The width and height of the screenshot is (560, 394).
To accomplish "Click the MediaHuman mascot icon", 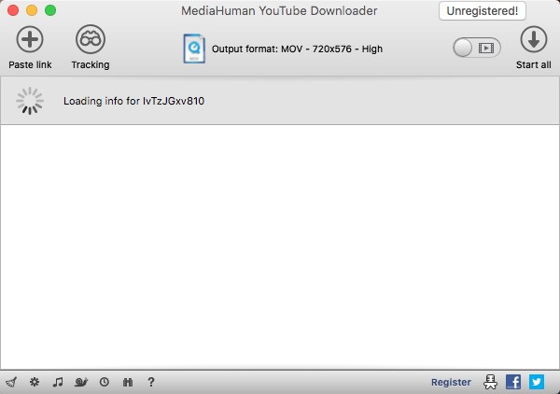I will coord(490,382).
